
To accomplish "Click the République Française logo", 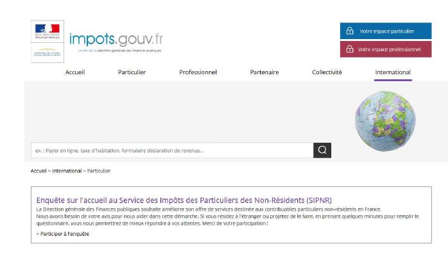I will [x=47, y=32].
